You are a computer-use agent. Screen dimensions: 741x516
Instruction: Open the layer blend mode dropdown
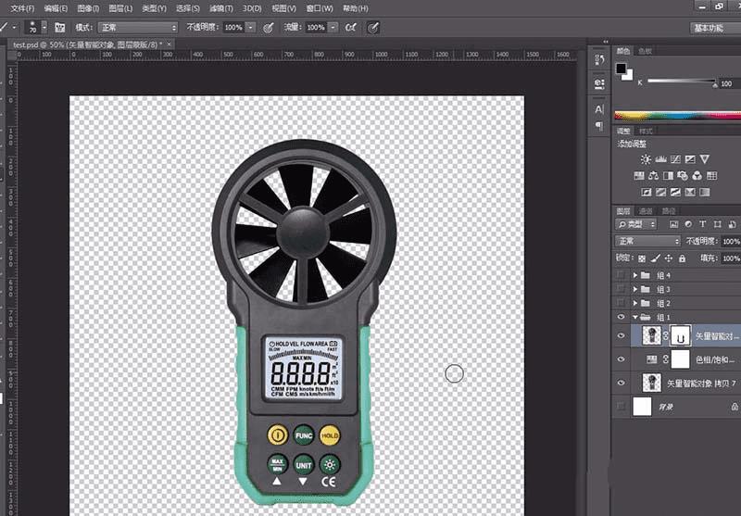tap(648, 241)
